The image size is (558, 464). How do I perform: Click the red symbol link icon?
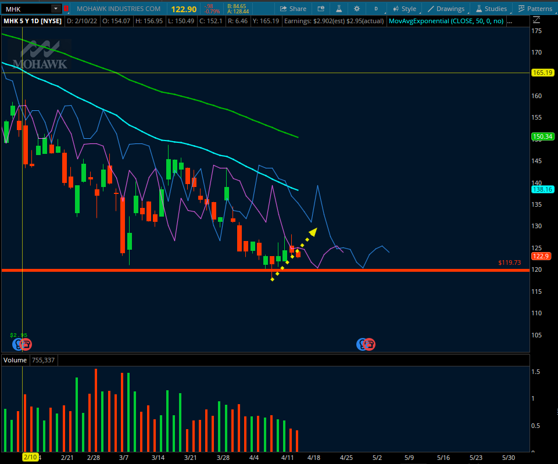(66, 9)
